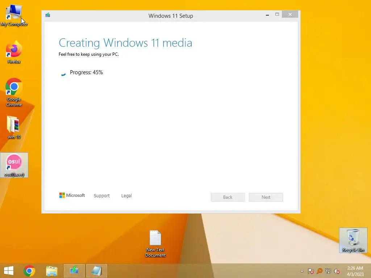This screenshot has height=278, width=371.
Task: Click the Creating Windows 11 media heading
Action: (x=125, y=43)
